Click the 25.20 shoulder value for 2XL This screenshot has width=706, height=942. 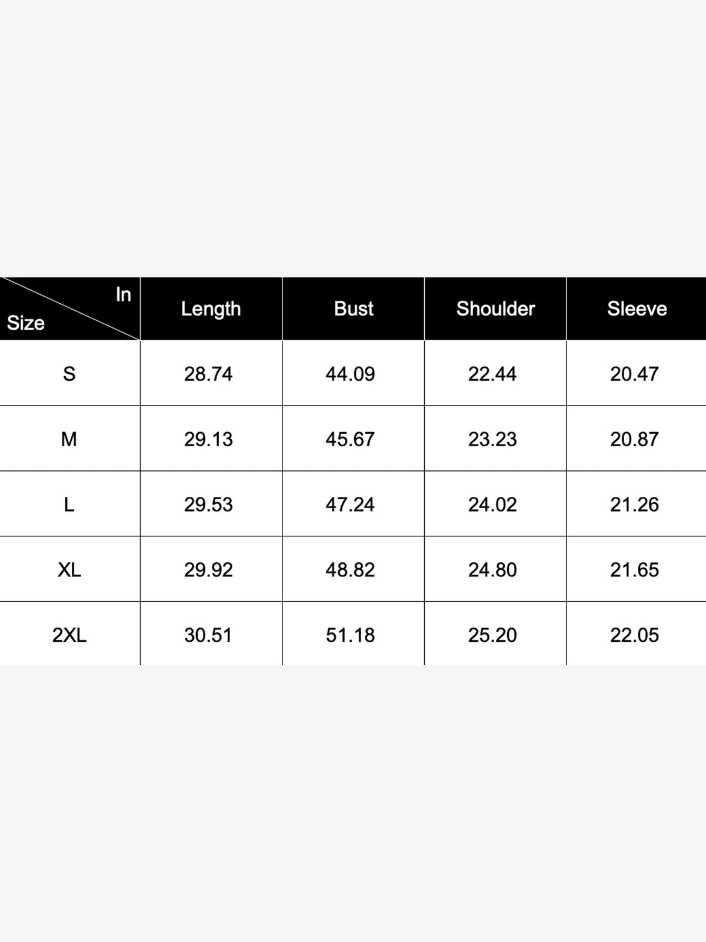click(x=492, y=635)
